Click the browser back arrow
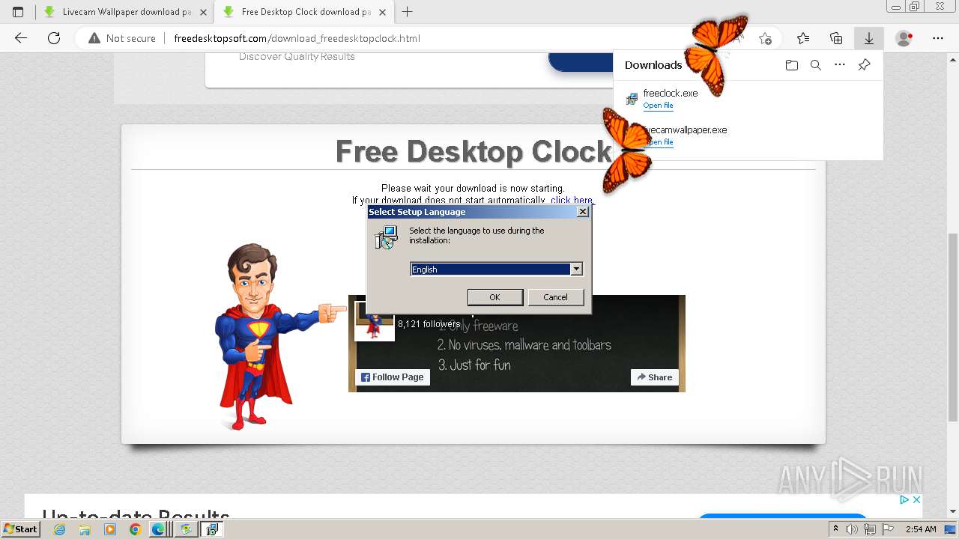959x539 pixels. 21,38
